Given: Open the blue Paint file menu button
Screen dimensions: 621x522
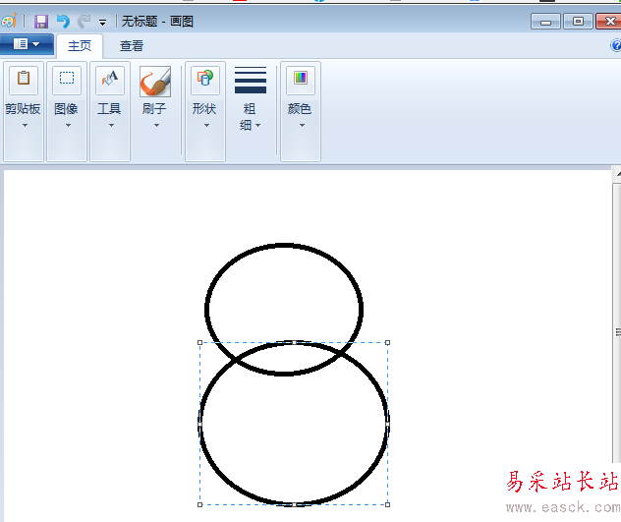Looking at the screenshot, I should tap(27, 44).
